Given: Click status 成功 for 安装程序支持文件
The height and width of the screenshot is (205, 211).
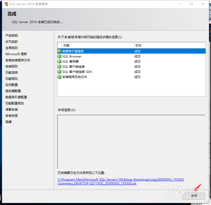Looking at the screenshot, I should [137, 77].
